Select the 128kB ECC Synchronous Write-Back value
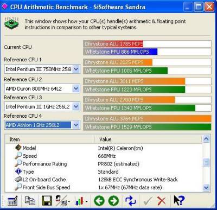 point(138,180)
